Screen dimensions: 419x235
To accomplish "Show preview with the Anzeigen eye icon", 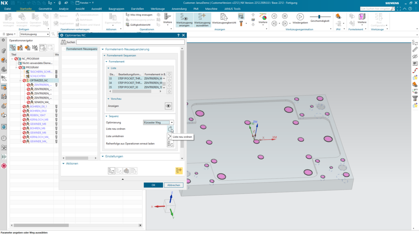I will coord(168,106).
